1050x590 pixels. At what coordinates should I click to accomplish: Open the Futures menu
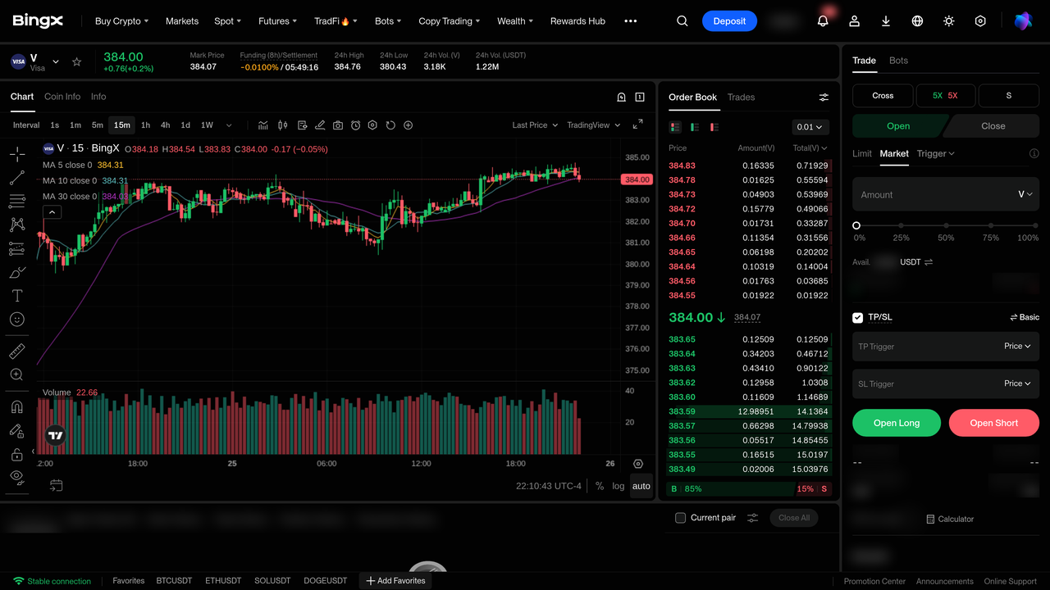pos(277,21)
